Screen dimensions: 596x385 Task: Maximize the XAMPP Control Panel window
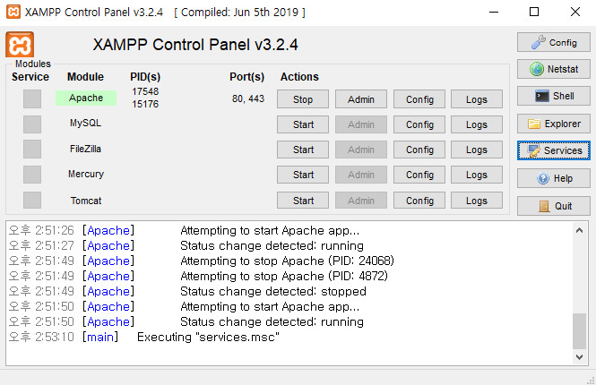[x=534, y=12]
